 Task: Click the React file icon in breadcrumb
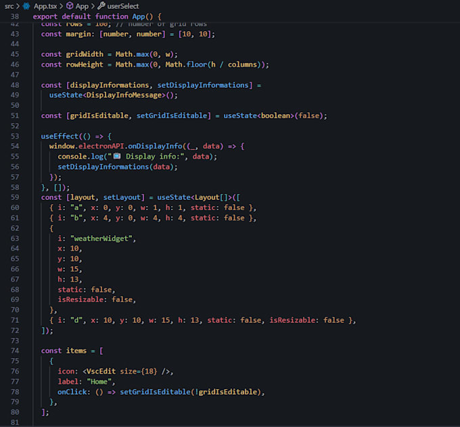point(26,6)
